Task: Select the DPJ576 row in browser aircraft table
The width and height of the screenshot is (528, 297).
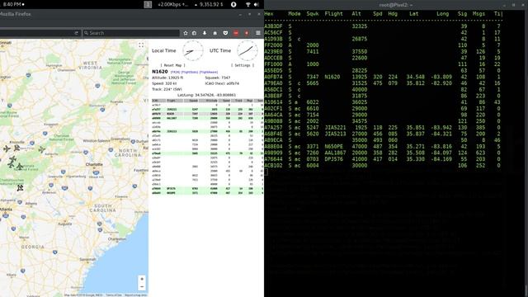Action: pos(207,189)
